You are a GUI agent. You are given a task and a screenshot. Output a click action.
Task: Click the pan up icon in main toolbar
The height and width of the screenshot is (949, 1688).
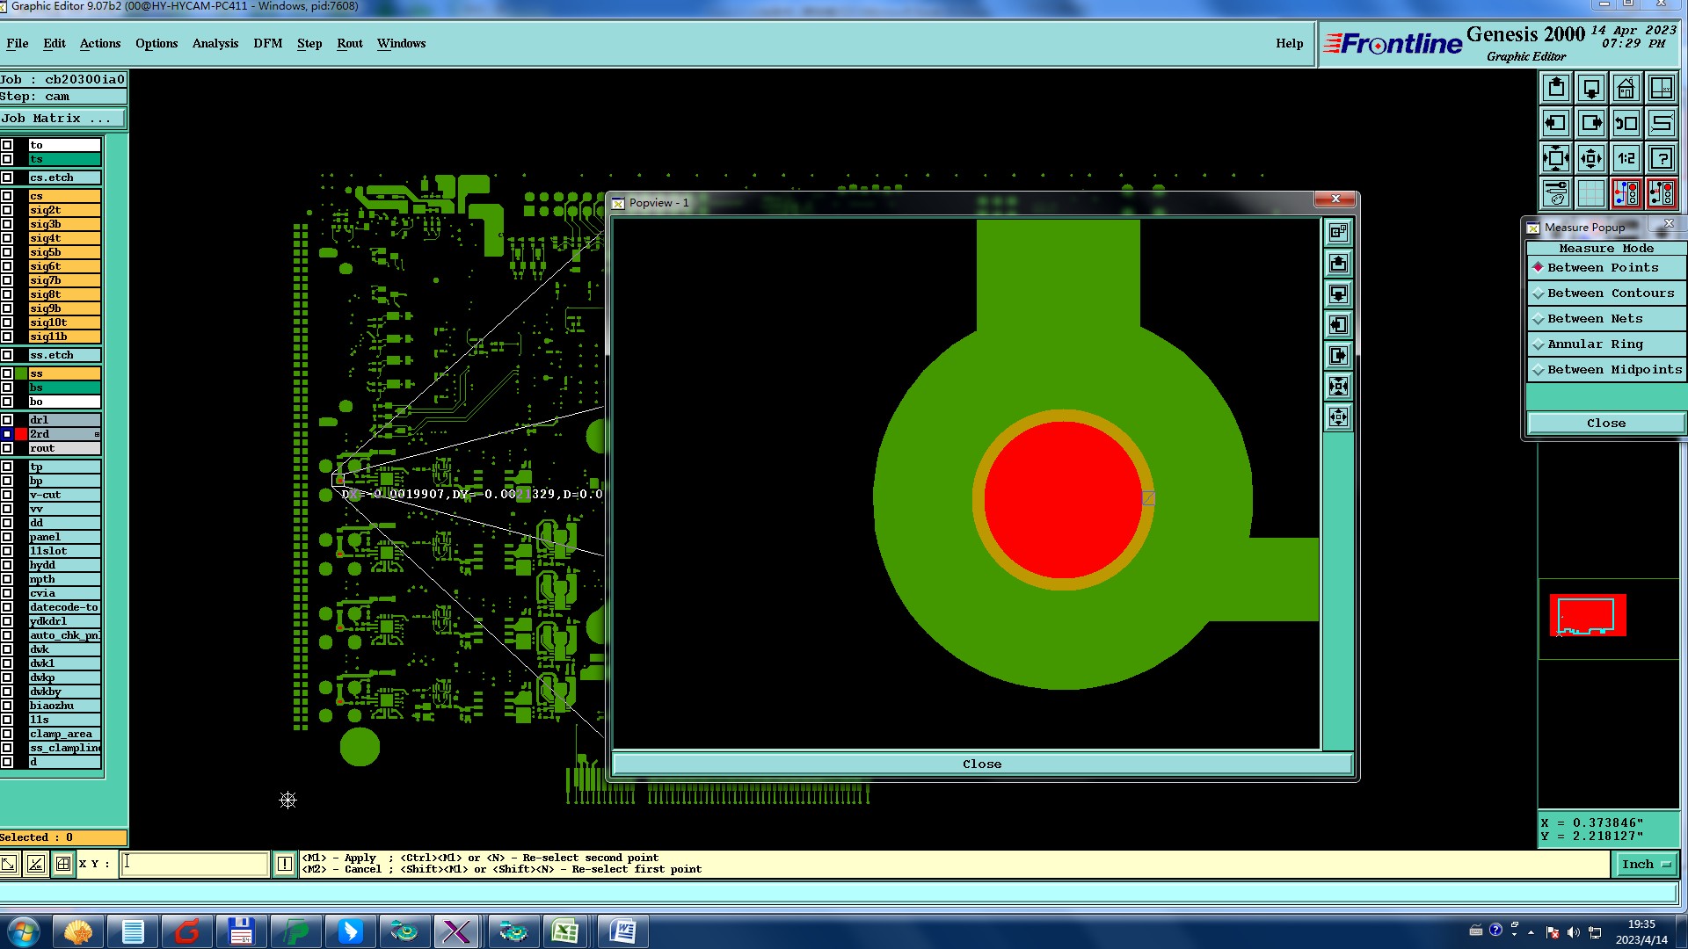tap(1556, 89)
